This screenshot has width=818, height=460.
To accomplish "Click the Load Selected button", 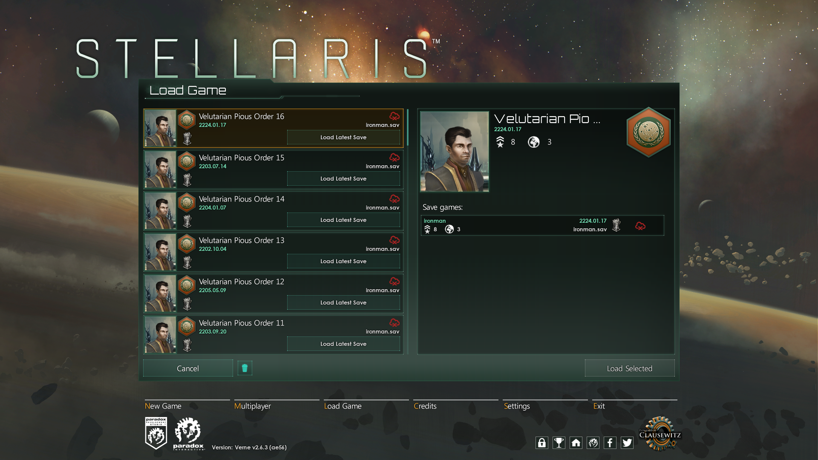I will point(630,368).
